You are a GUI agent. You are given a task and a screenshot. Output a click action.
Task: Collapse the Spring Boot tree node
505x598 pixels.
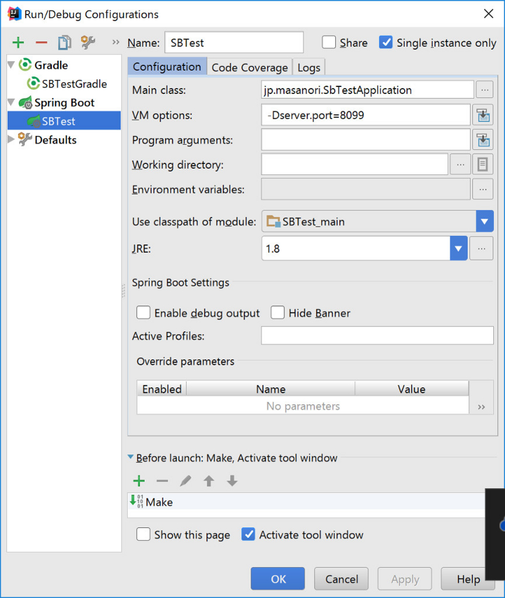(x=12, y=102)
